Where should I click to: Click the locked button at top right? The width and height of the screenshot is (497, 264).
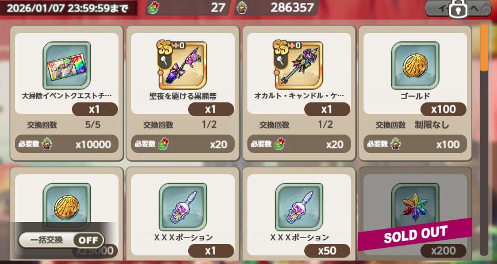[458, 10]
